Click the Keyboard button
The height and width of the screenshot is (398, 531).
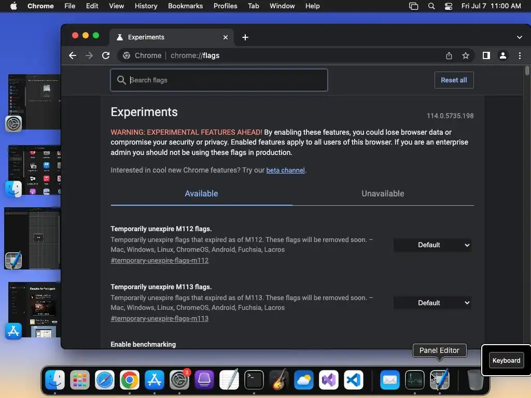506,361
